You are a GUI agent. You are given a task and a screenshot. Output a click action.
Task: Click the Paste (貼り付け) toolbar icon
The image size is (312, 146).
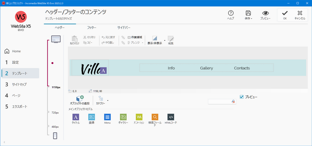(x=74, y=40)
